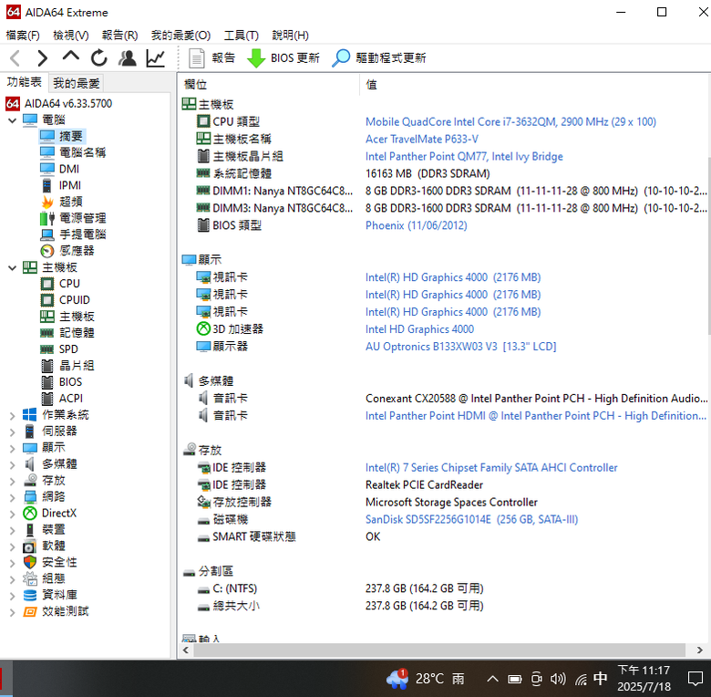Select the CPU tree item under 主機板
The width and height of the screenshot is (711, 697).
pos(69,284)
